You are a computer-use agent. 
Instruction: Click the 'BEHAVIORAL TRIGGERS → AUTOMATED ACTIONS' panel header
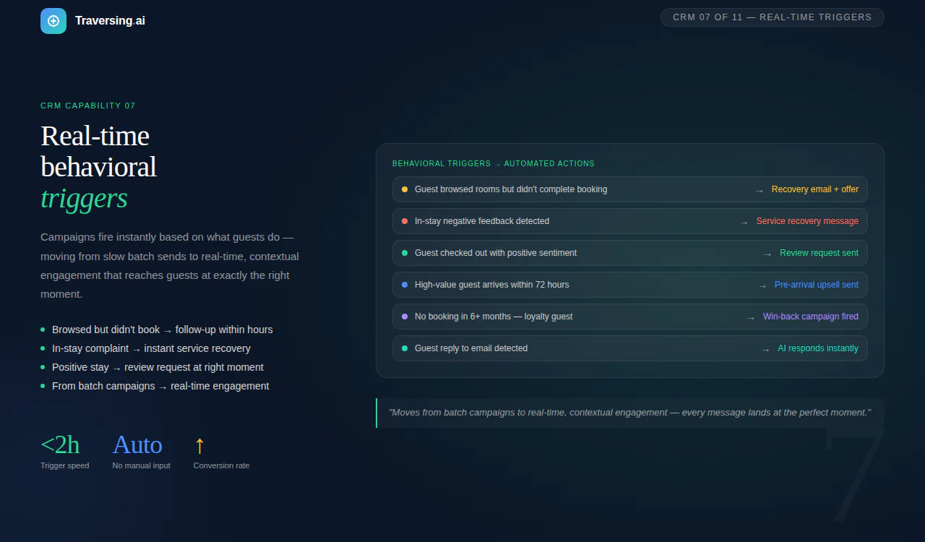click(494, 163)
